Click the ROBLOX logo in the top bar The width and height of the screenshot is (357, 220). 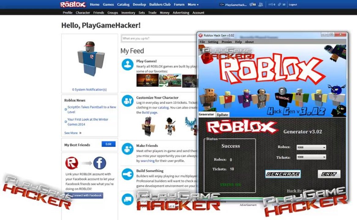73,5
